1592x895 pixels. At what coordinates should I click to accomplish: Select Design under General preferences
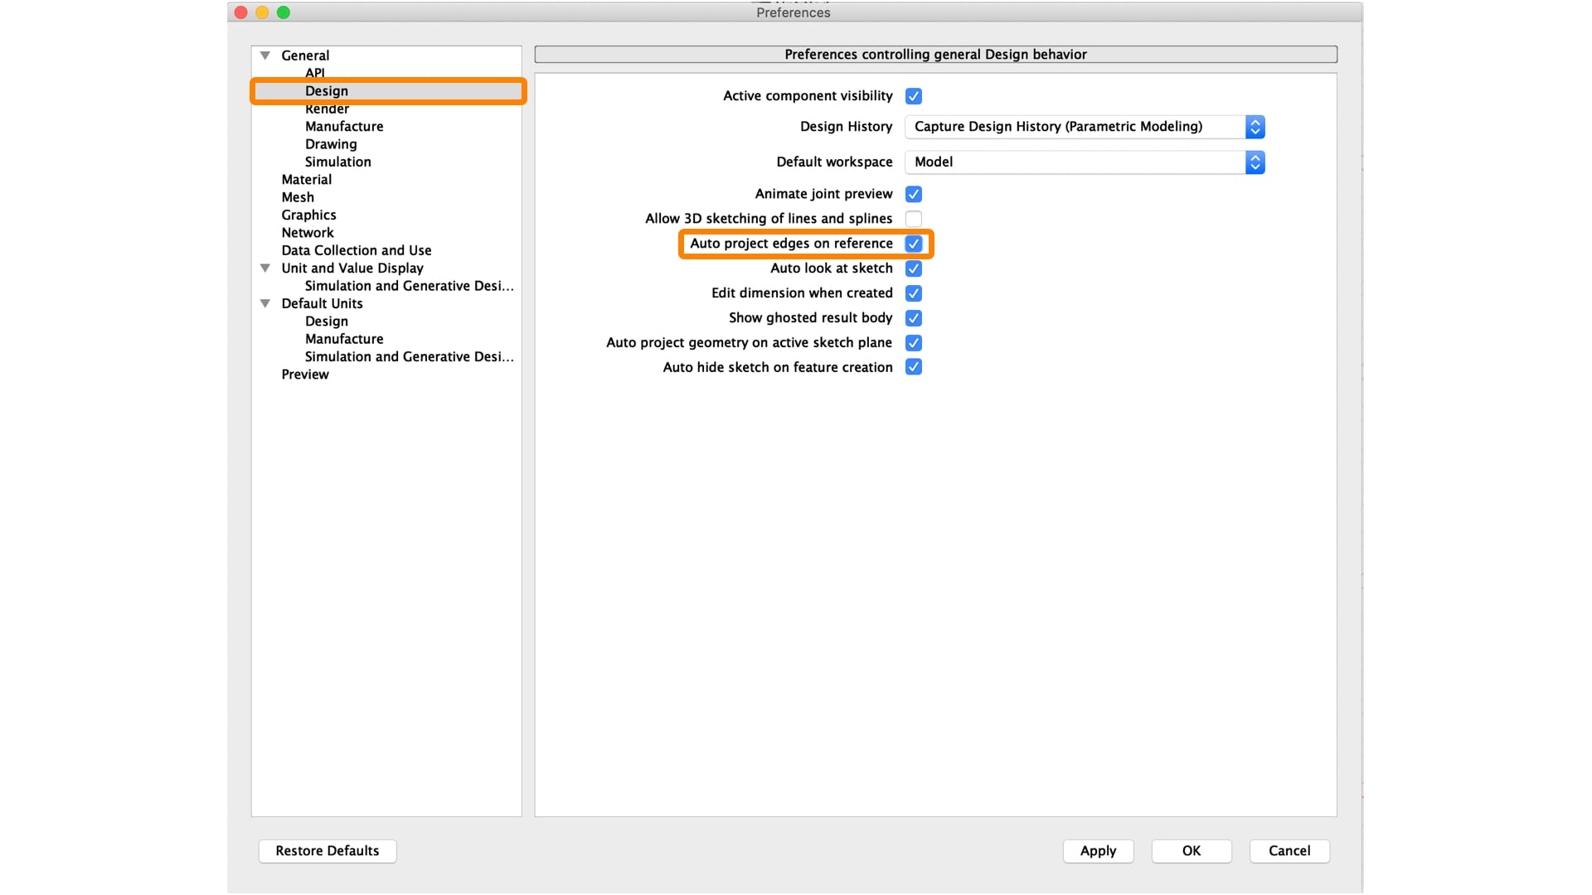click(326, 91)
